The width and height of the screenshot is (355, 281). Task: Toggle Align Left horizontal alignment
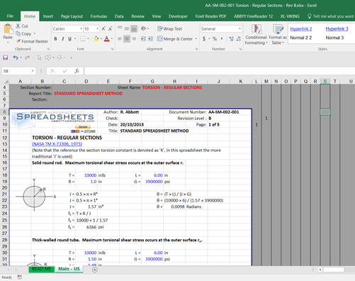120,39
